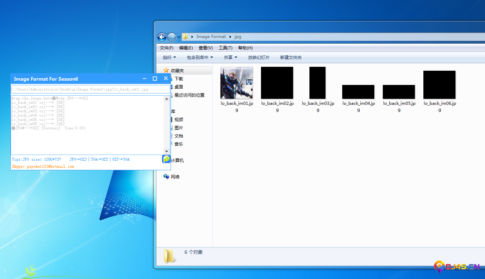Open the 查看(V) menu

pyautogui.click(x=206, y=48)
